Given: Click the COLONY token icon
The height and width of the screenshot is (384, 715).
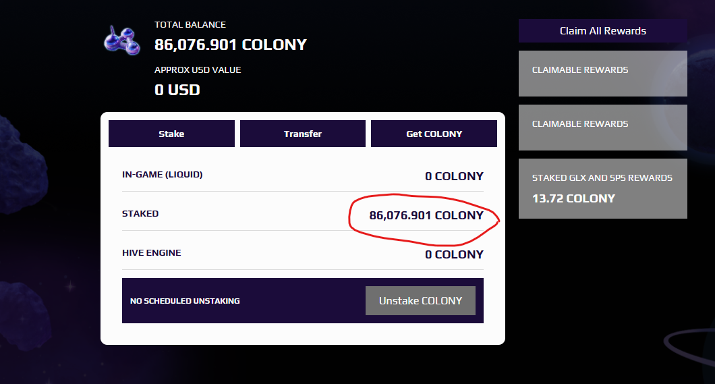Looking at the screenshot, I should tap(121, 40).
